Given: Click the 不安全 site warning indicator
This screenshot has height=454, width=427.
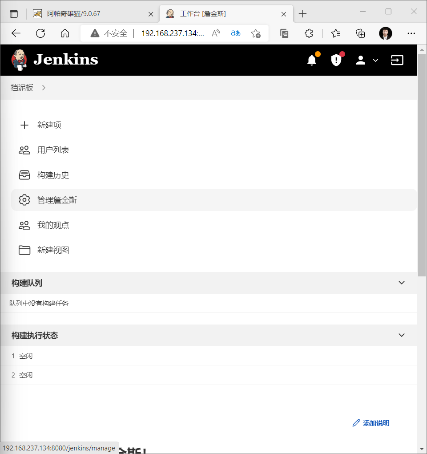Looking at the screenshot, I should tap(109, 33).
